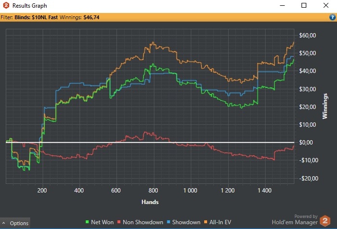Screen dimensions: 337x229
Task: Click the -$20,00 axis label
Action: coord(309,178)
